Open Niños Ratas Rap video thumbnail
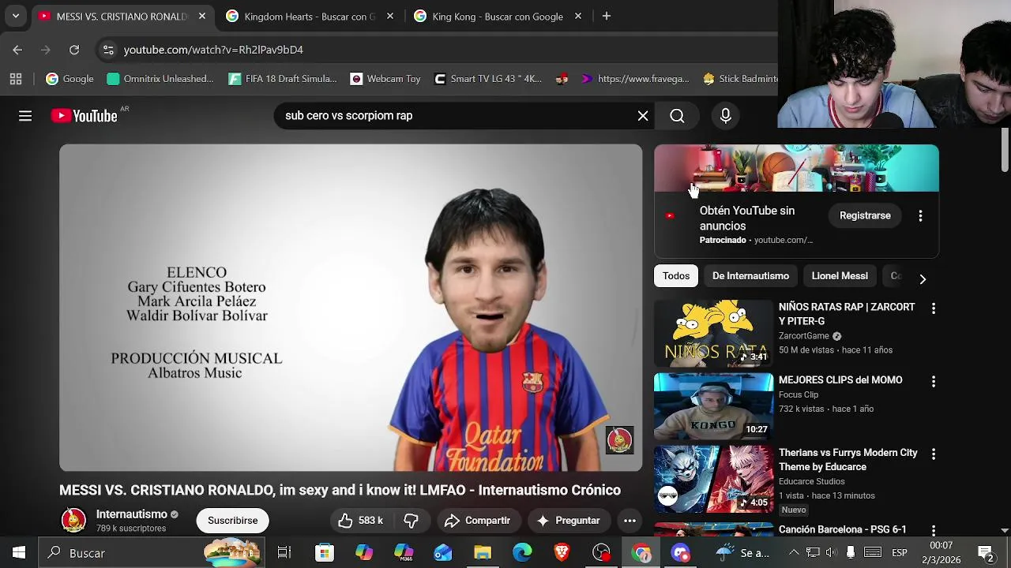Viewport: 1011px width, 568px height. [713, 333]
